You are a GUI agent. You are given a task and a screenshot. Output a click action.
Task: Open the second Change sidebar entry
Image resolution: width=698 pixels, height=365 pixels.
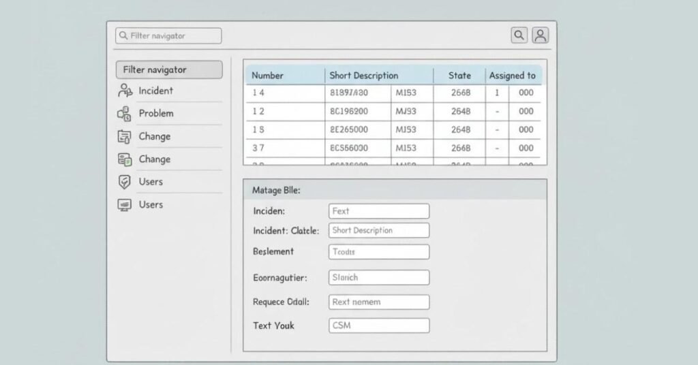click(x=155, y=159)
